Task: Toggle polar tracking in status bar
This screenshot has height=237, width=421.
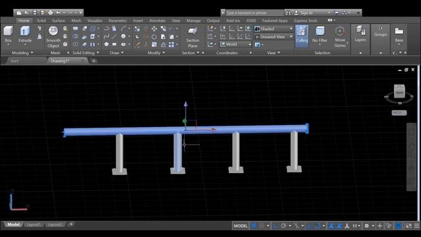Action: (284, 226)
